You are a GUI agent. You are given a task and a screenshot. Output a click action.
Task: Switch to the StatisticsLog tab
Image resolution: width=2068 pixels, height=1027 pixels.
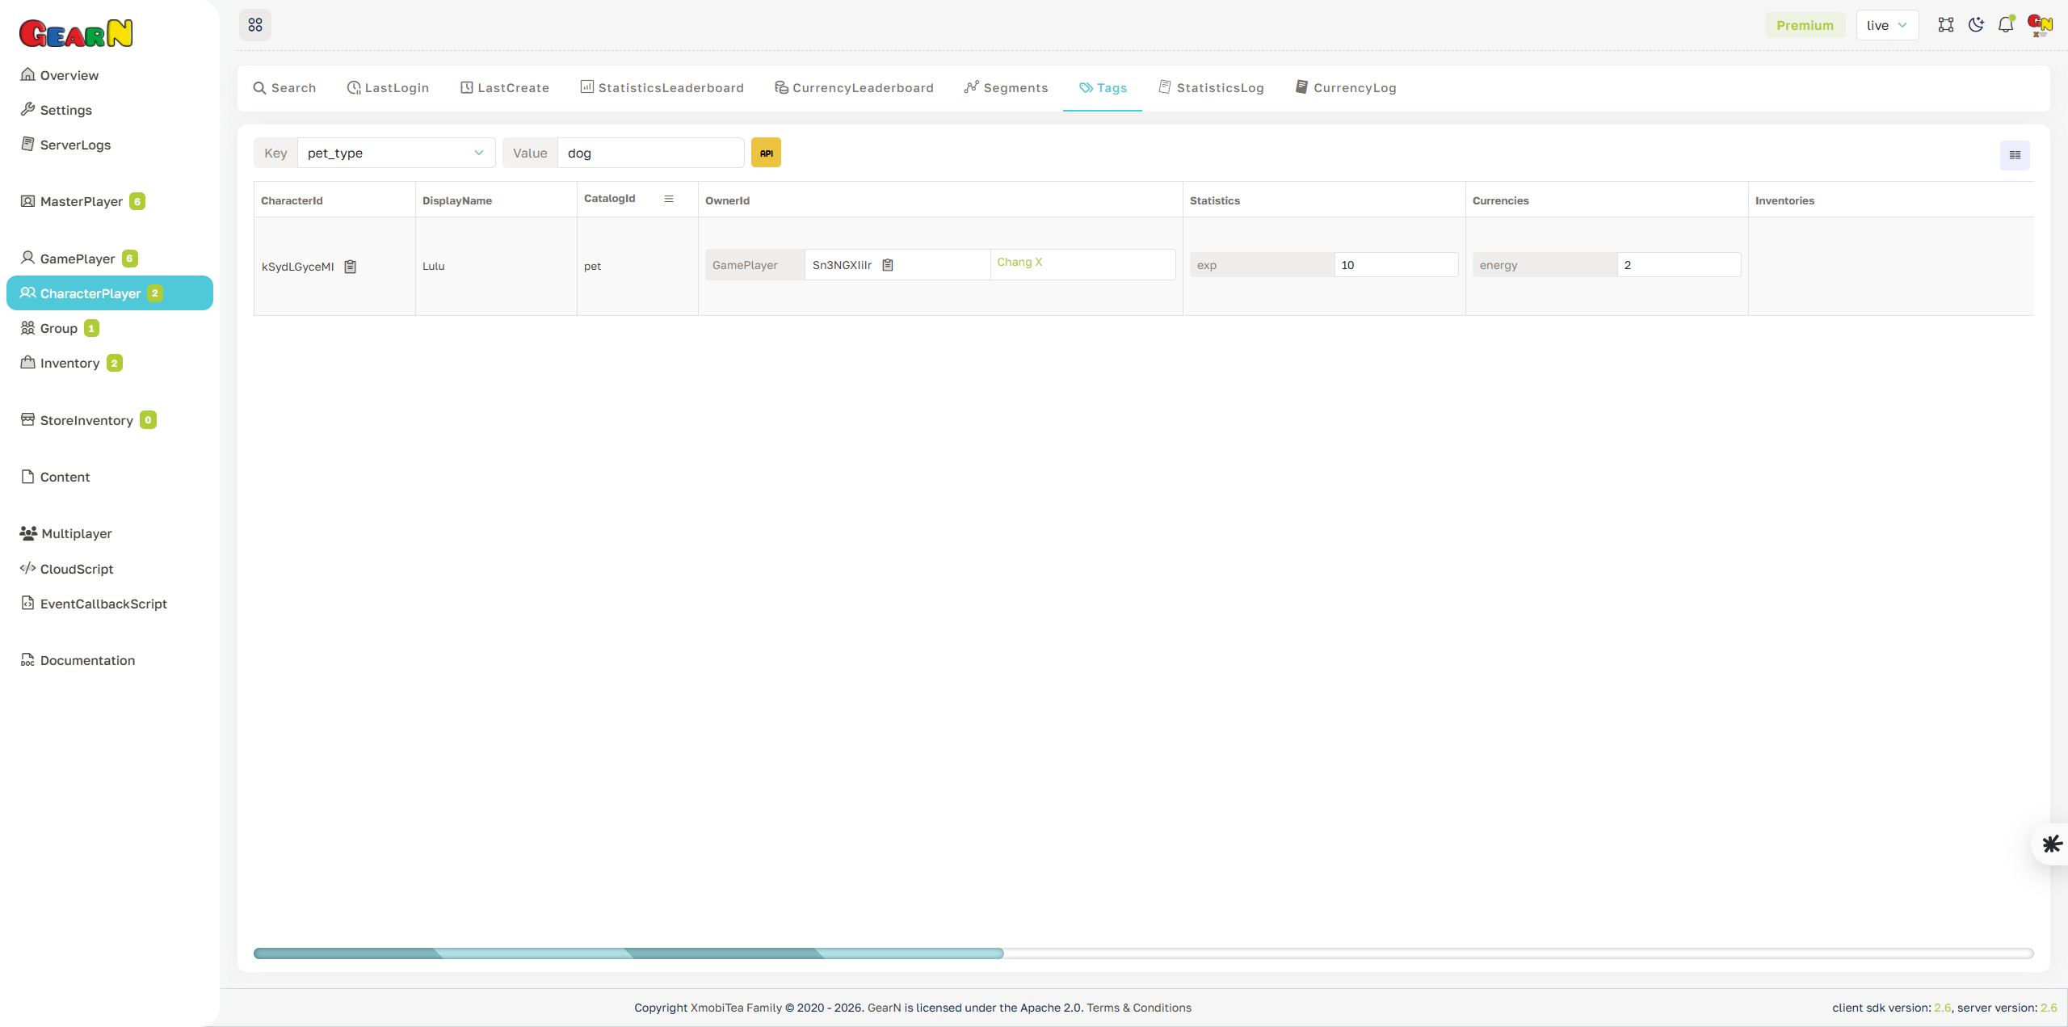(x=1211, y=87)
